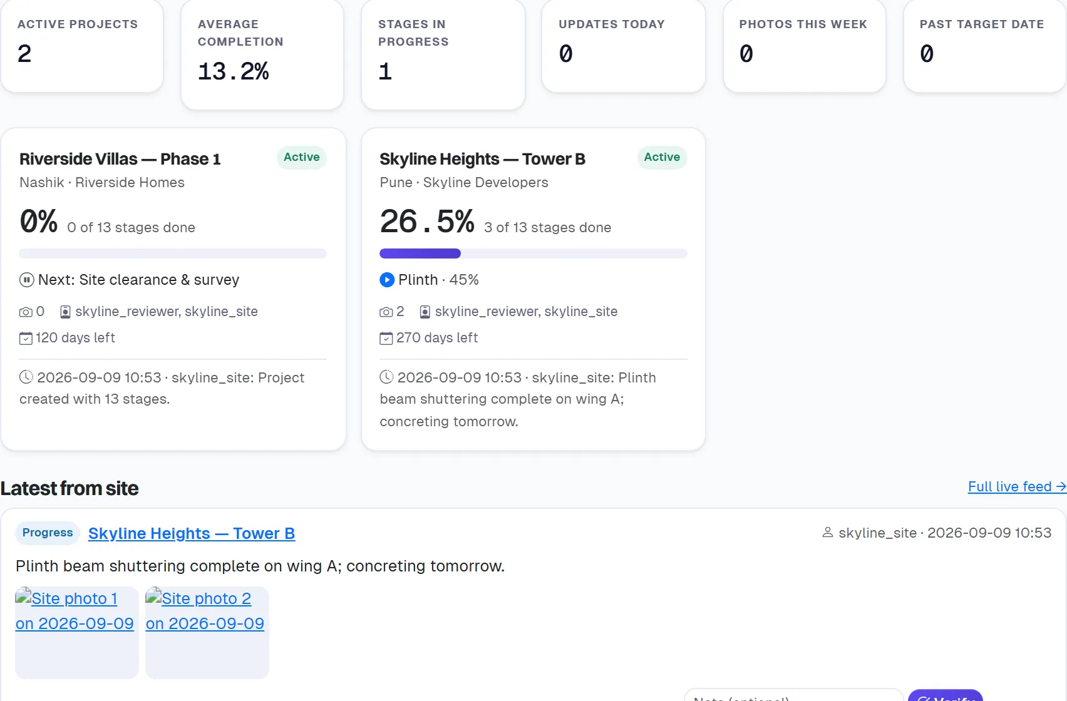1067x701 pixels.
Task: Click the Progress tag on the feed entry
Action: click(x=48, y=533)
